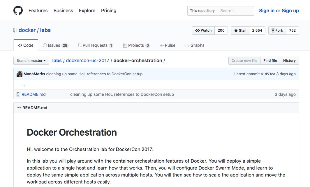
Task: Open commit hash a1d53ea
Action: (x=268, y=74)
